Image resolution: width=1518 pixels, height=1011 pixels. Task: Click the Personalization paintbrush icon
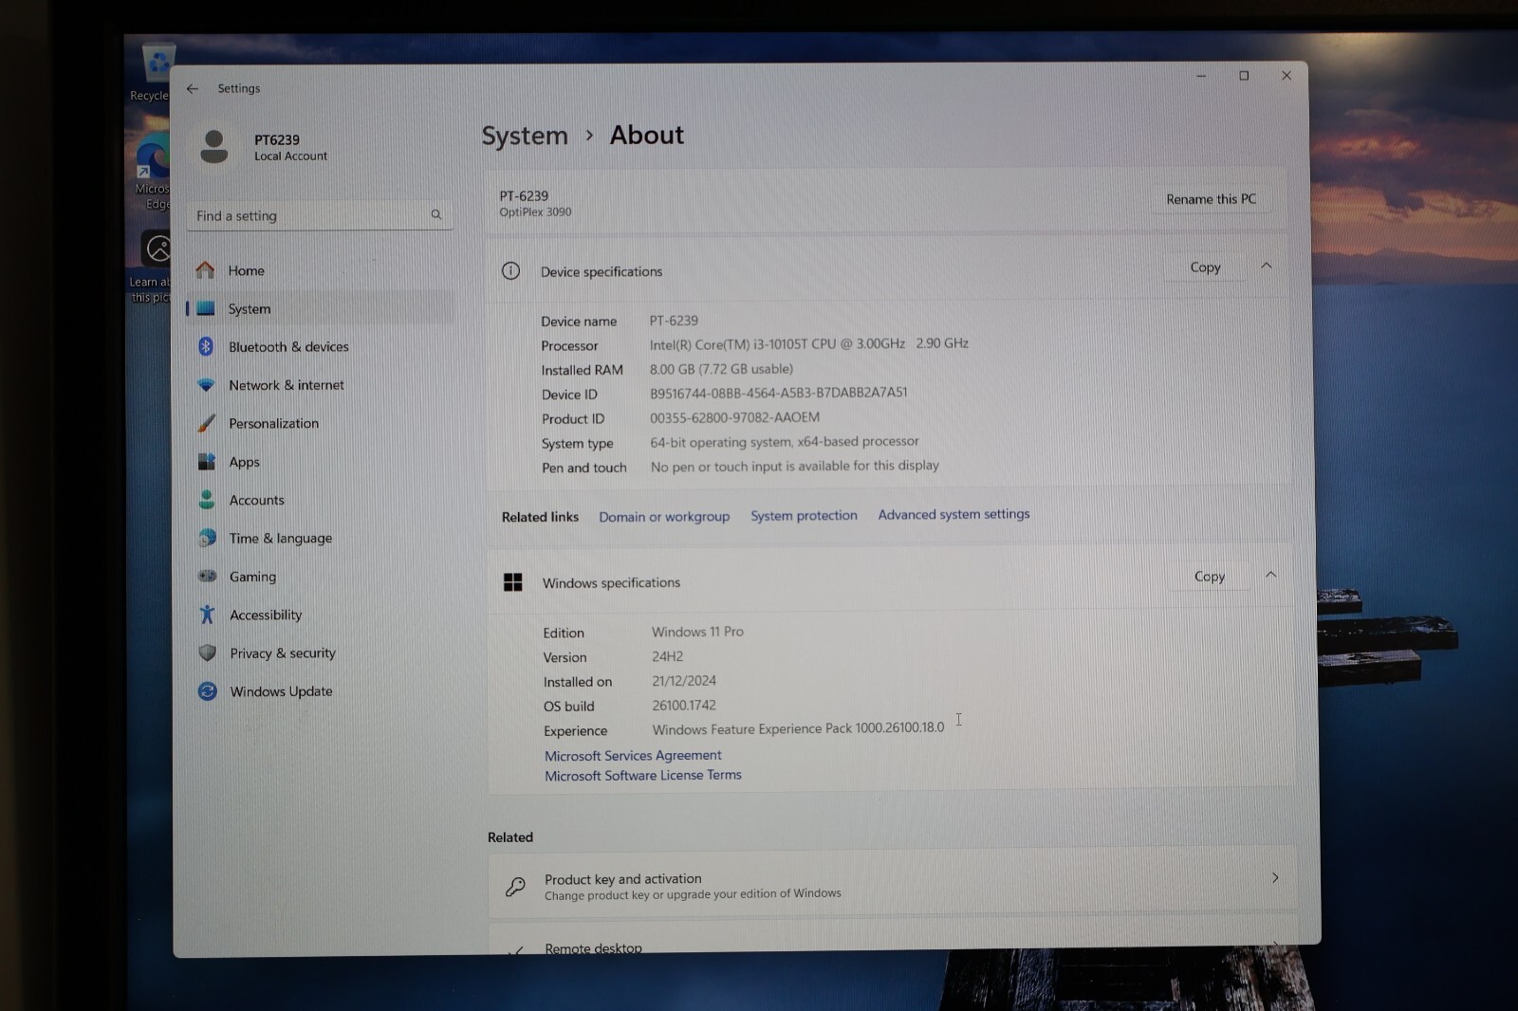(x=206, y=423)
